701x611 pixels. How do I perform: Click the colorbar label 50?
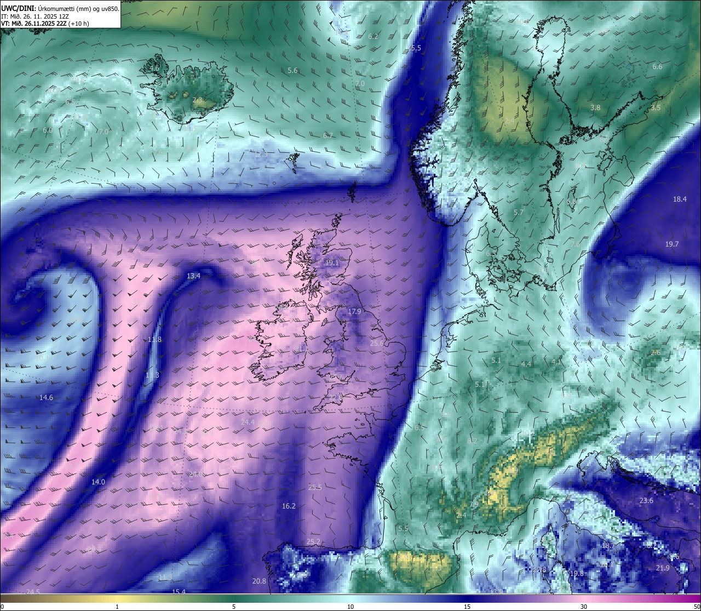[x=697, y=607]
